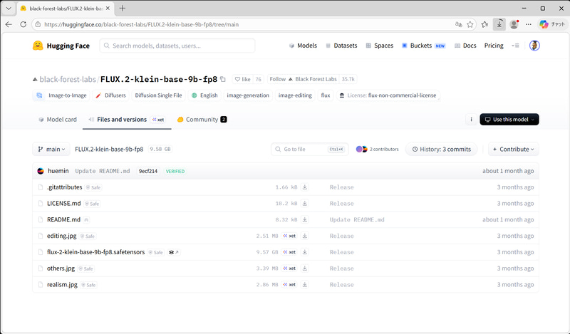Copy the model name to clipboard
570x334 pixels.
[223, 79]
